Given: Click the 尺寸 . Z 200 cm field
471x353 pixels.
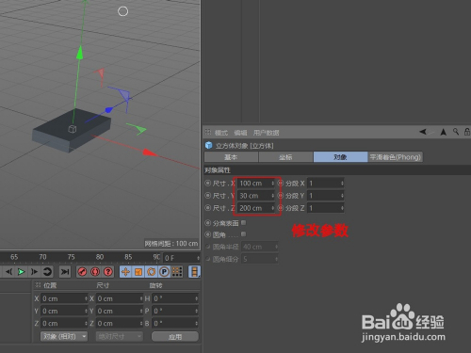Looking at the screenshot, I should tap(256, 208).
